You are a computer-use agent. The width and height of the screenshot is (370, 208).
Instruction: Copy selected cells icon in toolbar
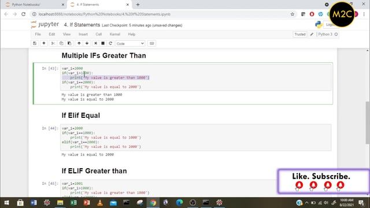(x=61, y=43)
